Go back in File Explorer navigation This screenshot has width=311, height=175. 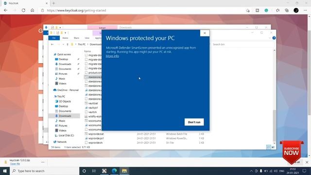pos(52,44)
